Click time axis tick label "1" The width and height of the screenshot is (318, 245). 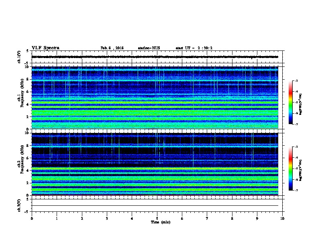(x=57, y=218)
